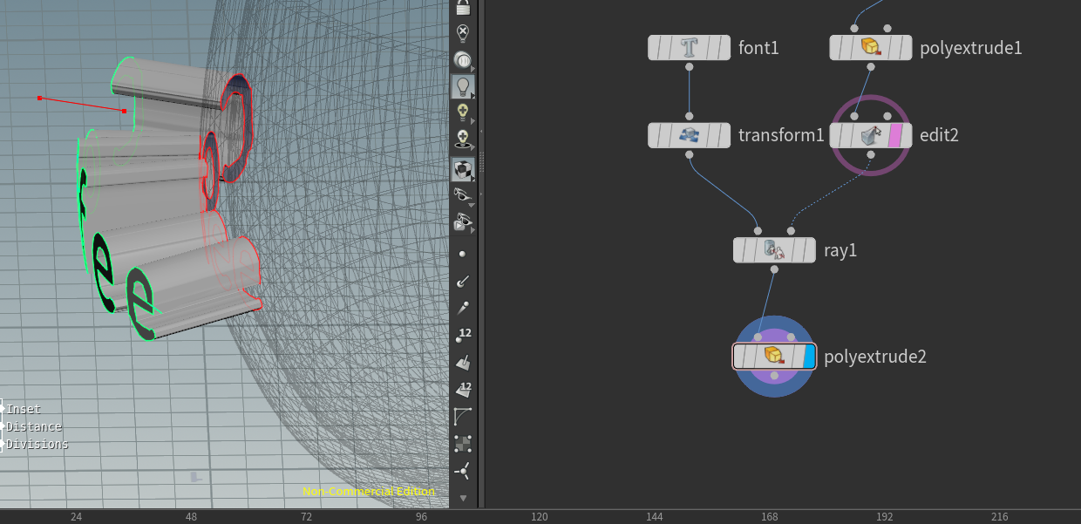Click the Non-Commercial Edition label

(x=368, y=491)
